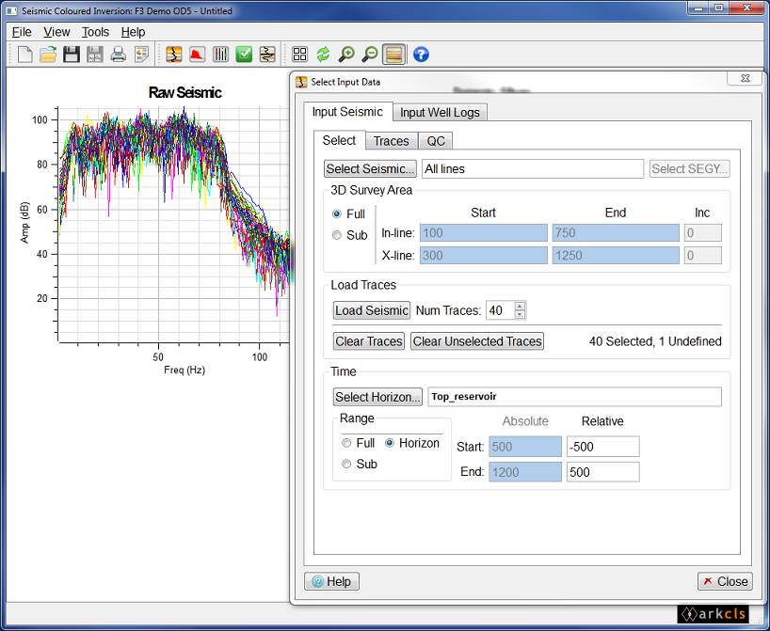Decrease Num Traces with the down arrow

(520, 314)
